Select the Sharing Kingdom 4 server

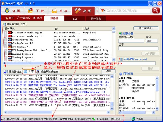(58, 57)
